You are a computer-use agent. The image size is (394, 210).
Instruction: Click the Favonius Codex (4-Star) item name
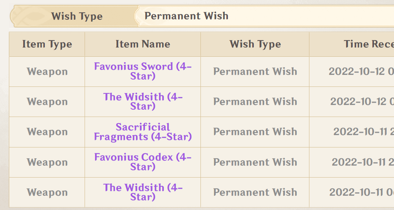143,162
